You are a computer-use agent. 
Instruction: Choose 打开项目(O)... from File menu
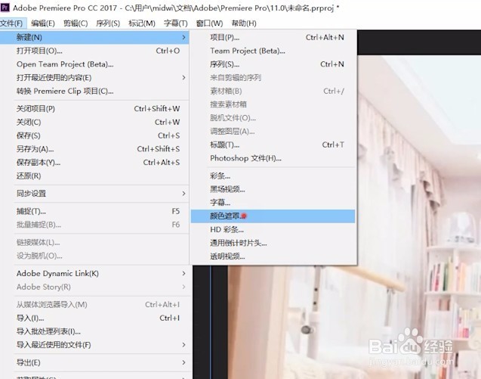click(94, 51)
